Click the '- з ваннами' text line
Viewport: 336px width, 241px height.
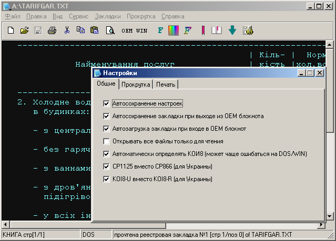click(62, 169)
